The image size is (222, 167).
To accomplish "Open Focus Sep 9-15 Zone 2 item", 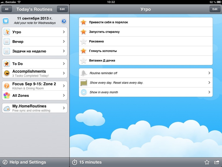I will [x=35, y=86].
